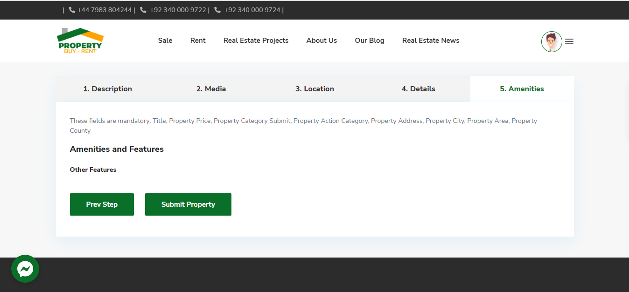Screen dimensions: 629x292
Task: Click the Amenities and Features heading
Action: coord(117,149)
